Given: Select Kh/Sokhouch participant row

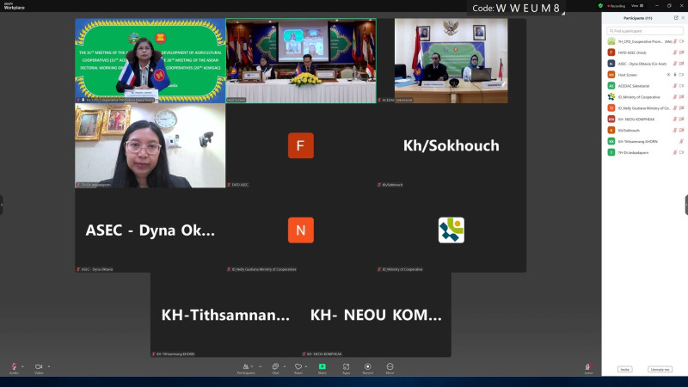Looking at the screenshot, I should tap(644, 131).
